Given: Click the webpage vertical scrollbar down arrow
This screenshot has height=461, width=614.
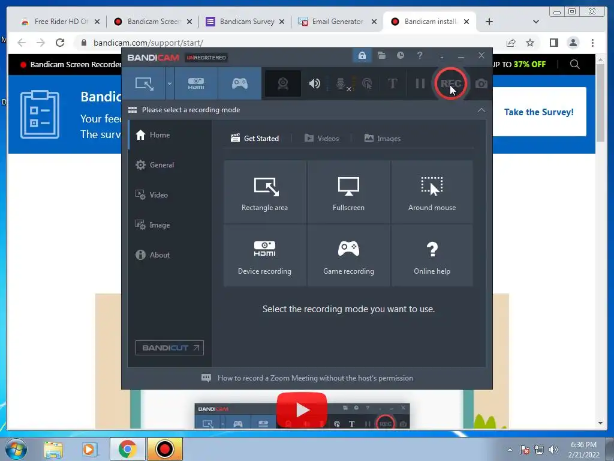Looking at the screenshot, I should coord(600,423).
